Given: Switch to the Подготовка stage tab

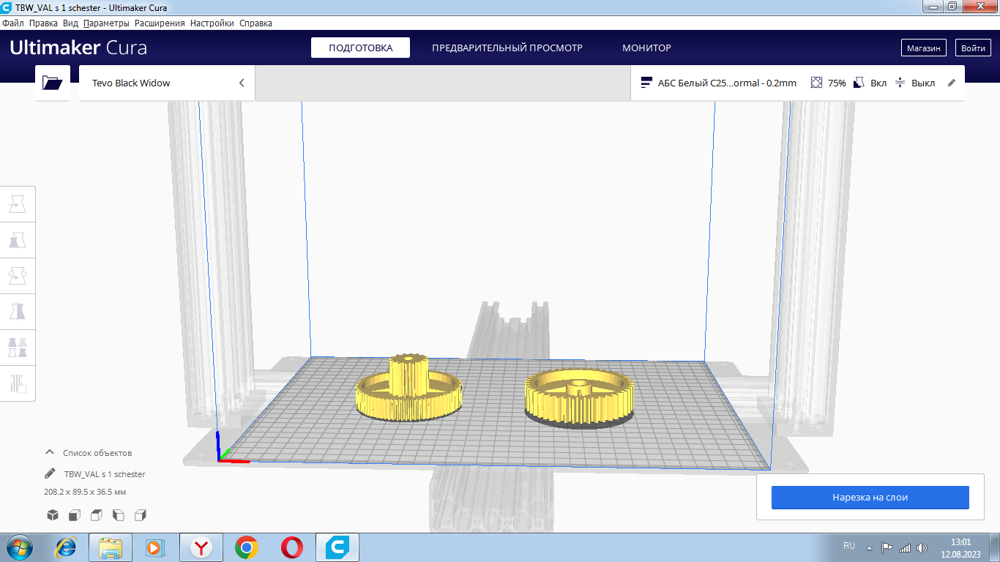Looking at the screenshot, I should pos(360,48).
